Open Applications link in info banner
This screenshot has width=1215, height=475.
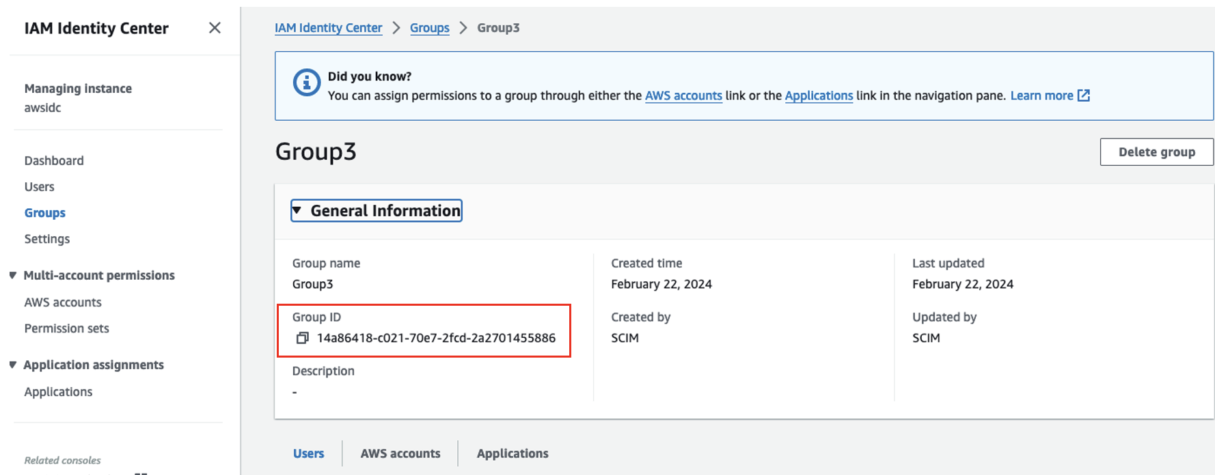click(819, 96)
